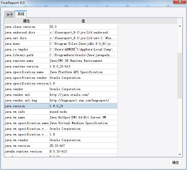Click the mixed mode value
Image resolution: width=187 pixels, height=170 pixels.
[83, 112]
